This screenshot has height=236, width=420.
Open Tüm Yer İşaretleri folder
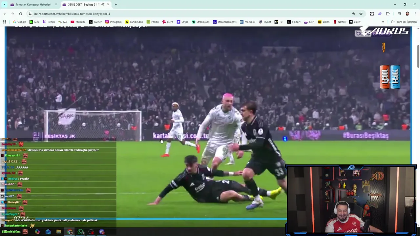click(404, 22)
